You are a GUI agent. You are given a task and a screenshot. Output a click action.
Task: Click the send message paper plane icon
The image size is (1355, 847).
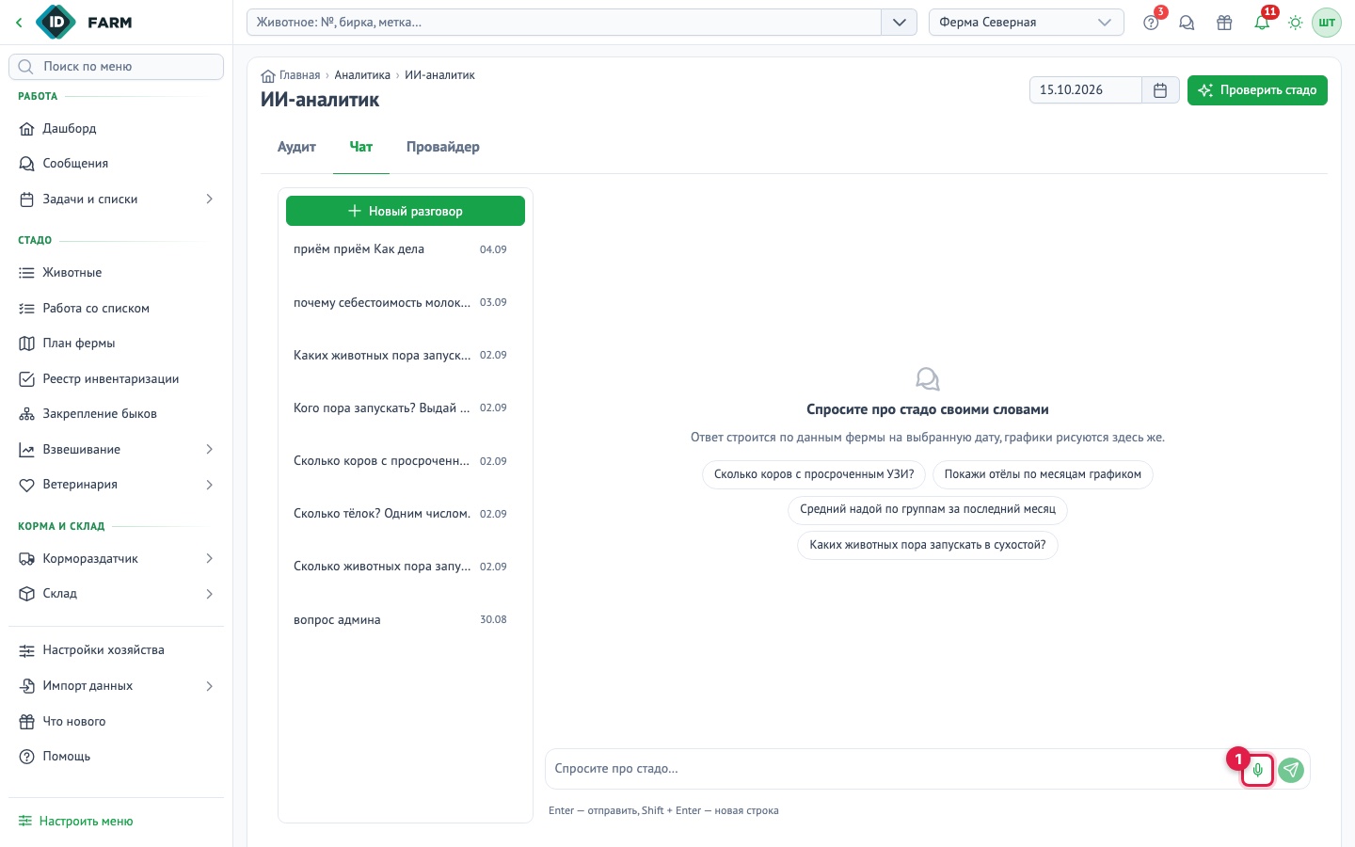(1291, 770)
